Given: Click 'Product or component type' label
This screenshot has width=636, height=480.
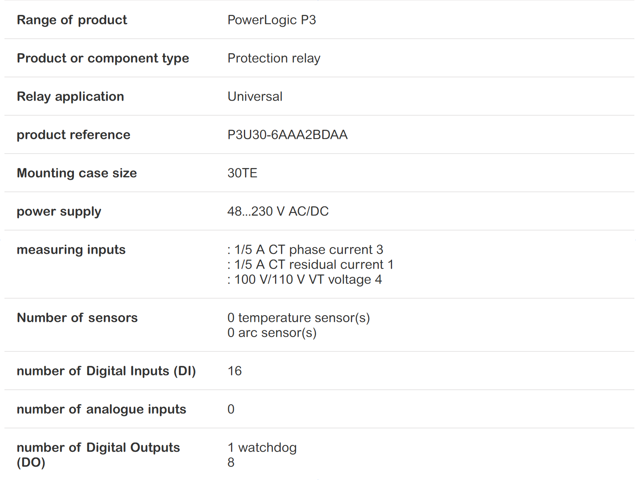Looking at the screenshot, I should (103, 58).
